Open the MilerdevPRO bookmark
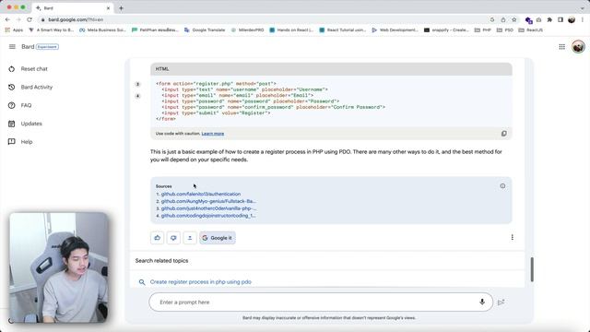 point(247,30)
